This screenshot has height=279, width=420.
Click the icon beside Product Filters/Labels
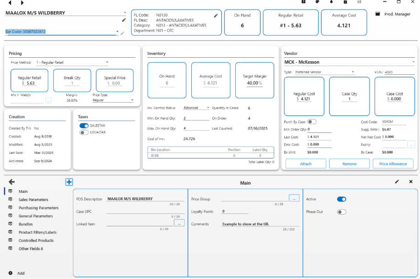click(11, 232)
